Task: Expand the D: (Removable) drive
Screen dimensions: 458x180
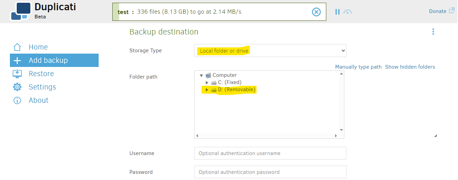Action: [207, 90]
